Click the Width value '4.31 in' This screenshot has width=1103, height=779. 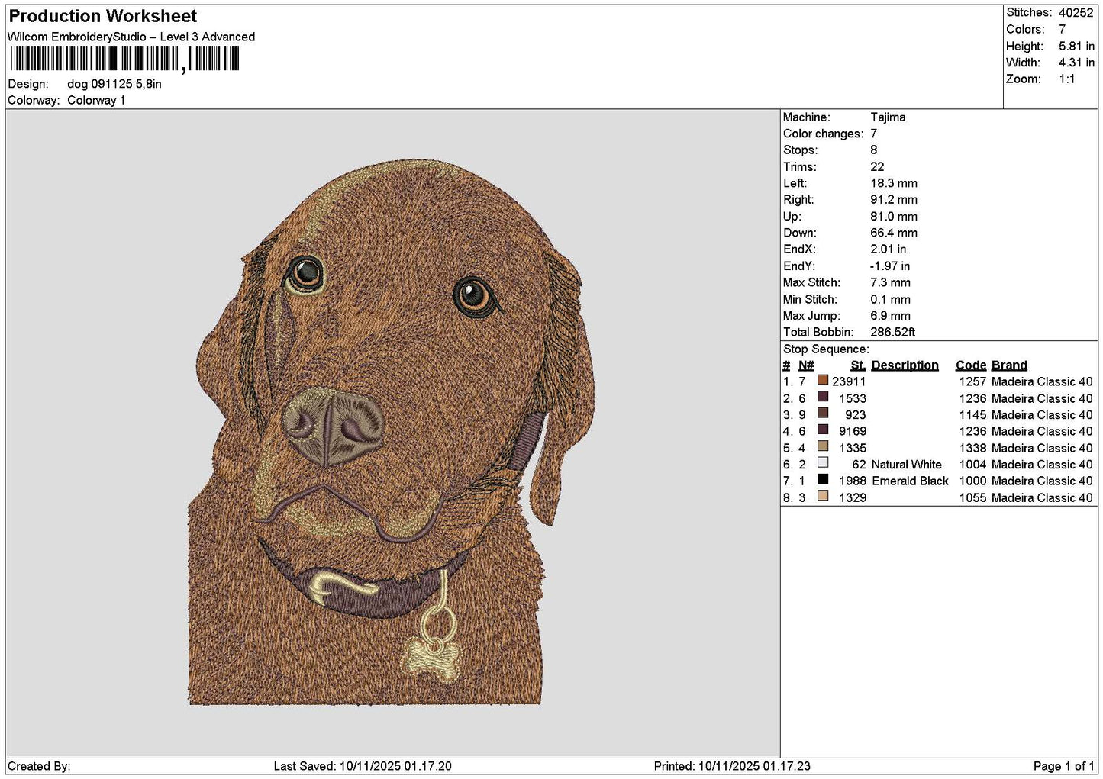point(1076,63)
